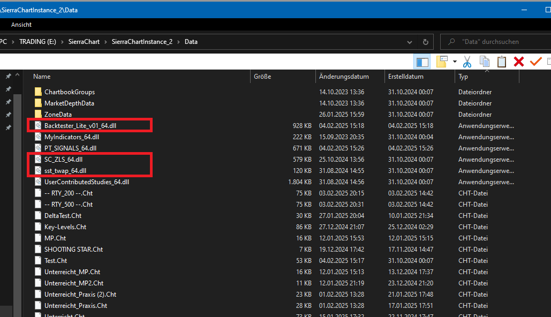551x317 pixels.
Task: Click the Cut scissors icon
Action: [467, 62]
